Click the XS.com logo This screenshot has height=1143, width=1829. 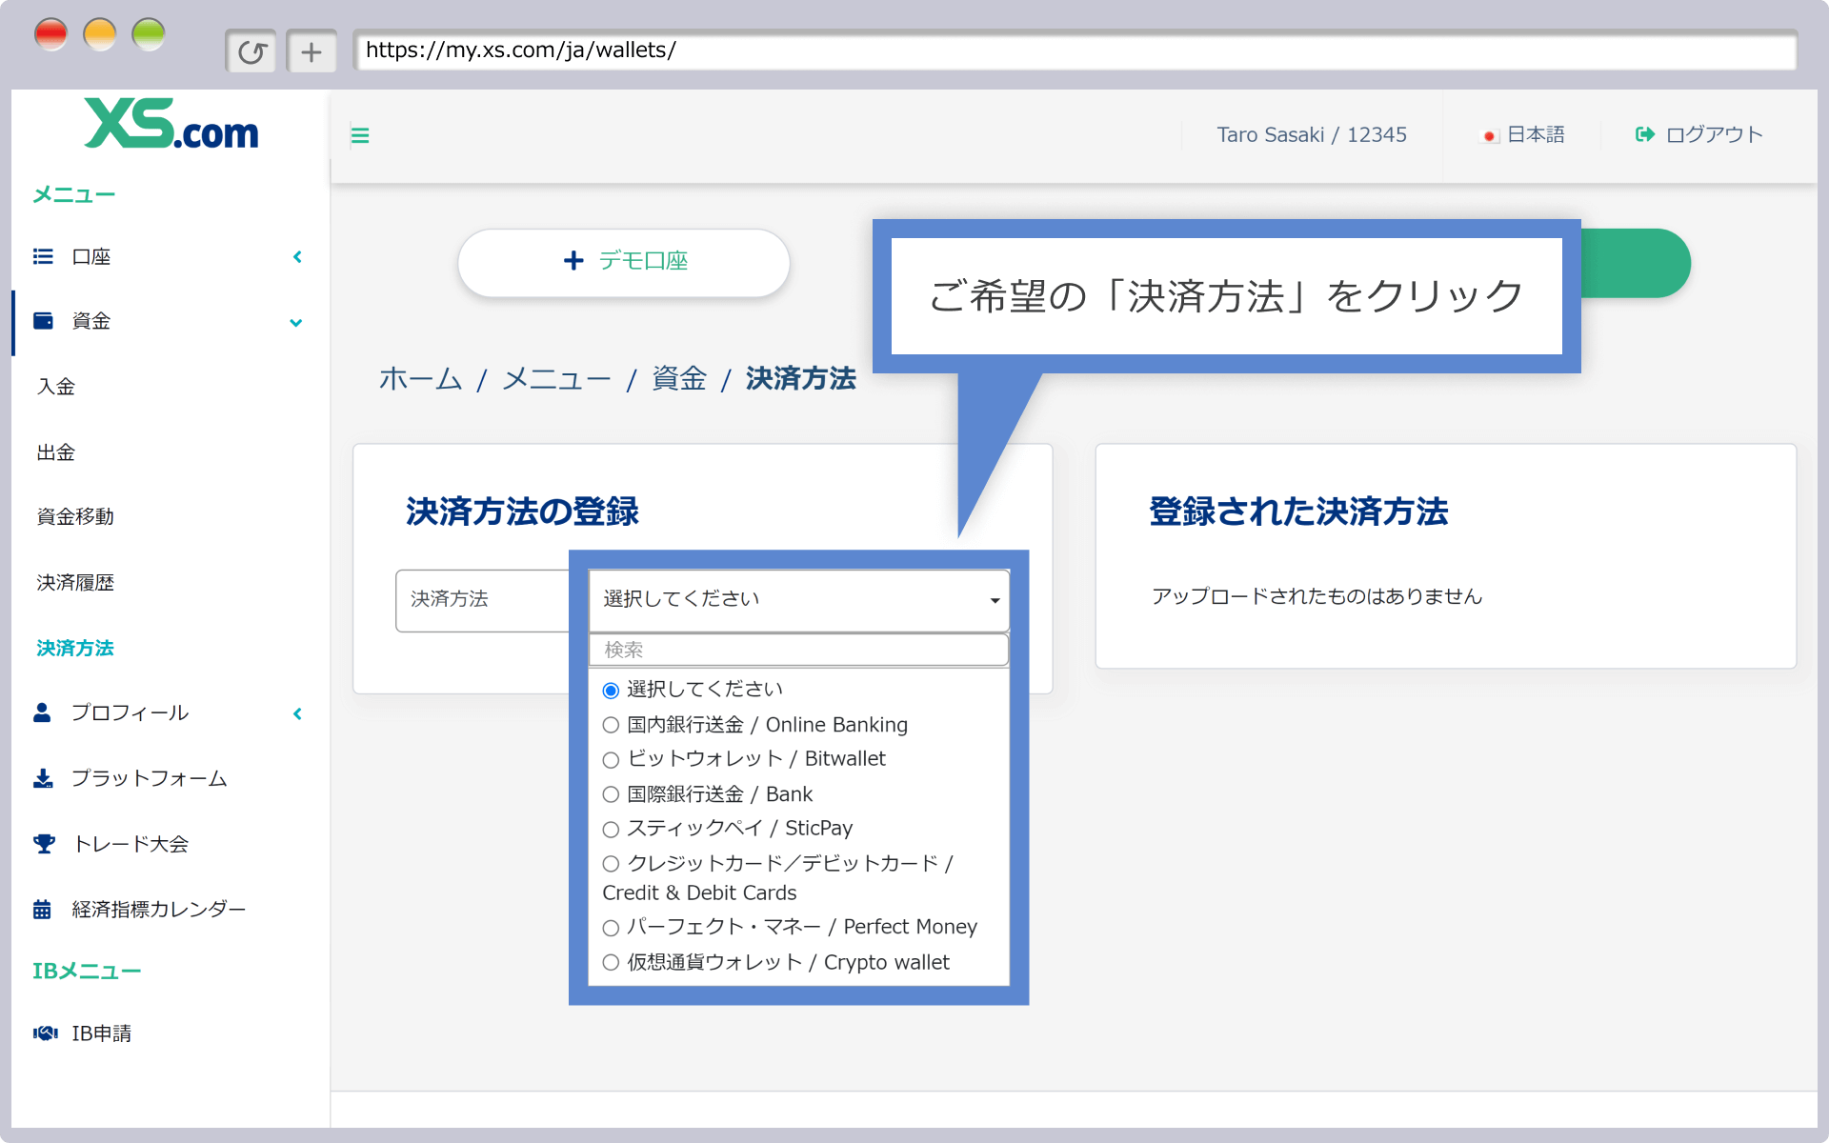point(171,124)
